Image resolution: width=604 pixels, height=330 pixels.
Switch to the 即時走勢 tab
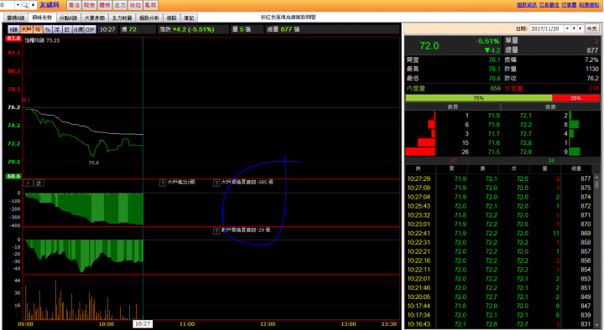[x=42, y=18]
